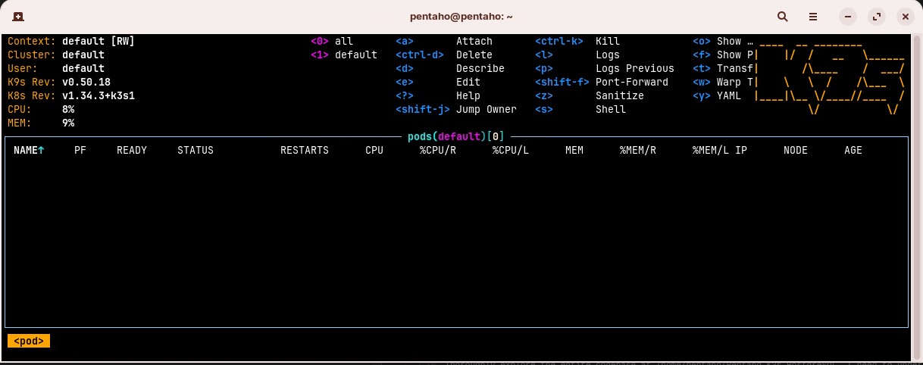Click the Port-Forward command hint
This screenshot has height=365, width=923.
(x=631, y=83)
